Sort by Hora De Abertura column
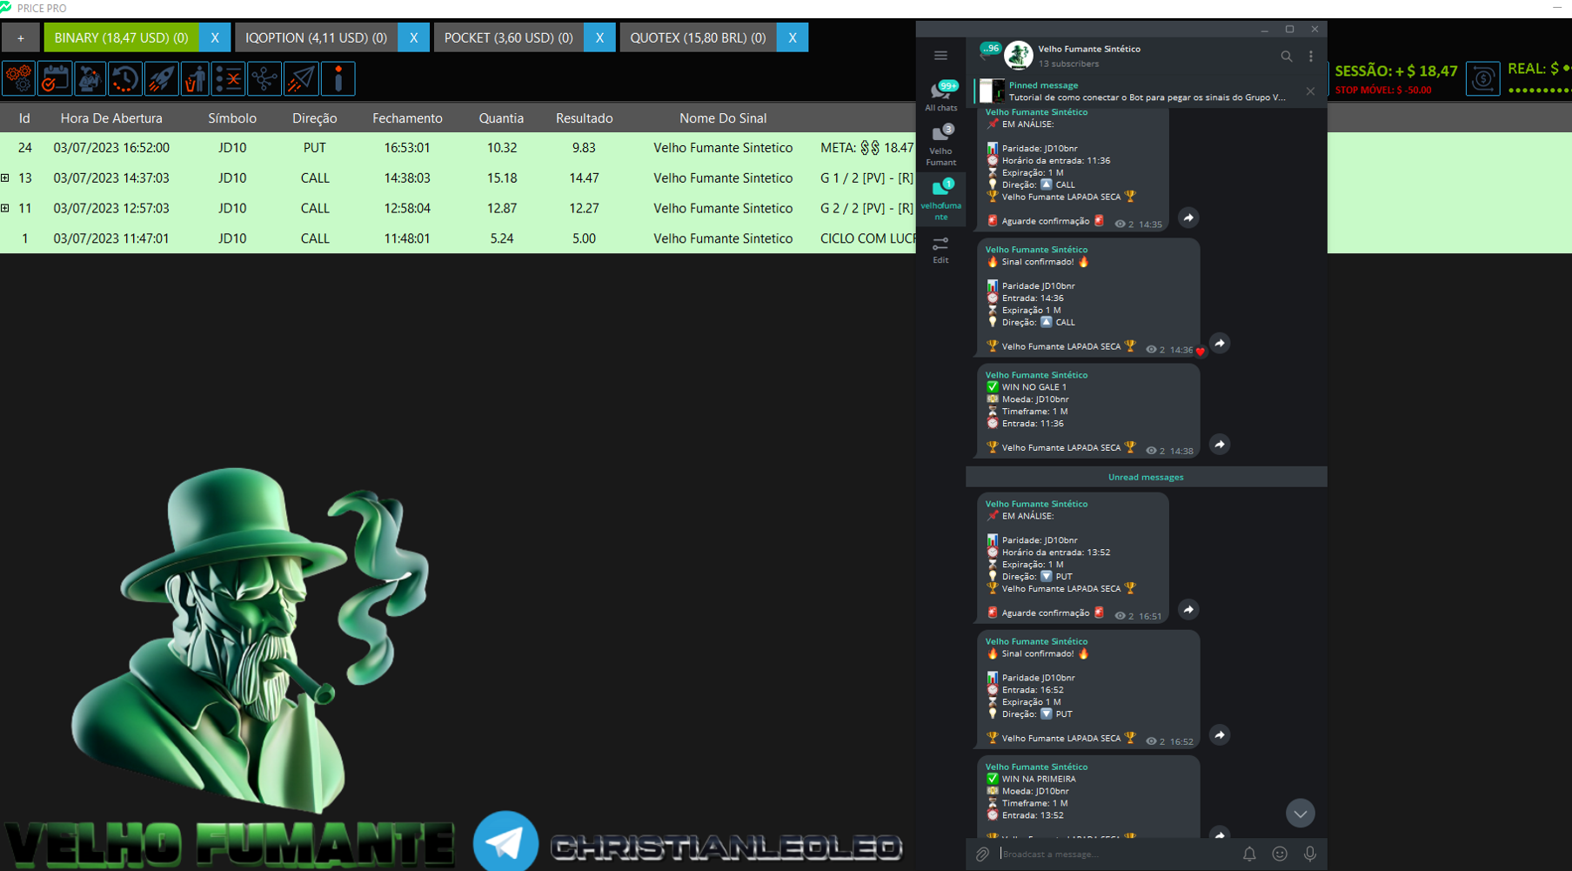Image resolution: width=1572 pixels, height=871 pixels. [111, 118]
